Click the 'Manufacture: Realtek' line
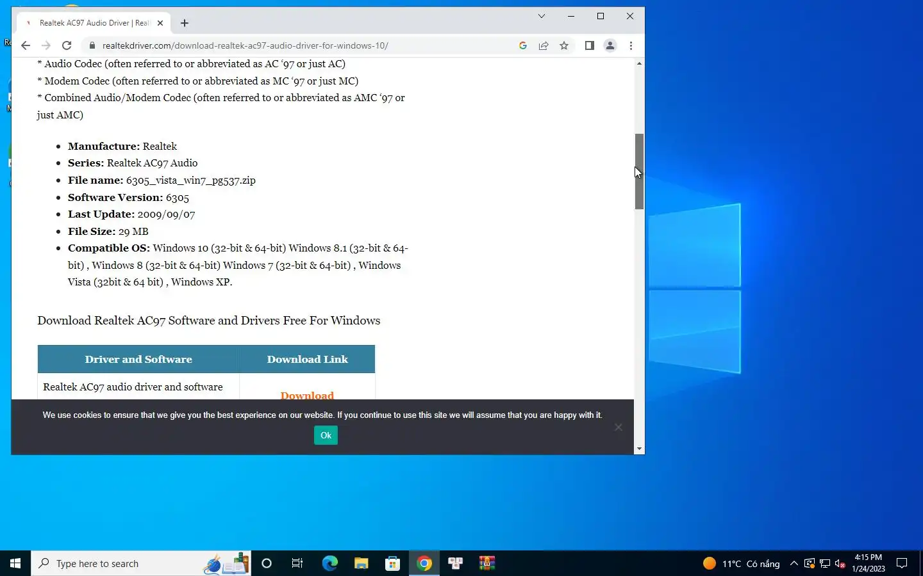 (122, 146)
